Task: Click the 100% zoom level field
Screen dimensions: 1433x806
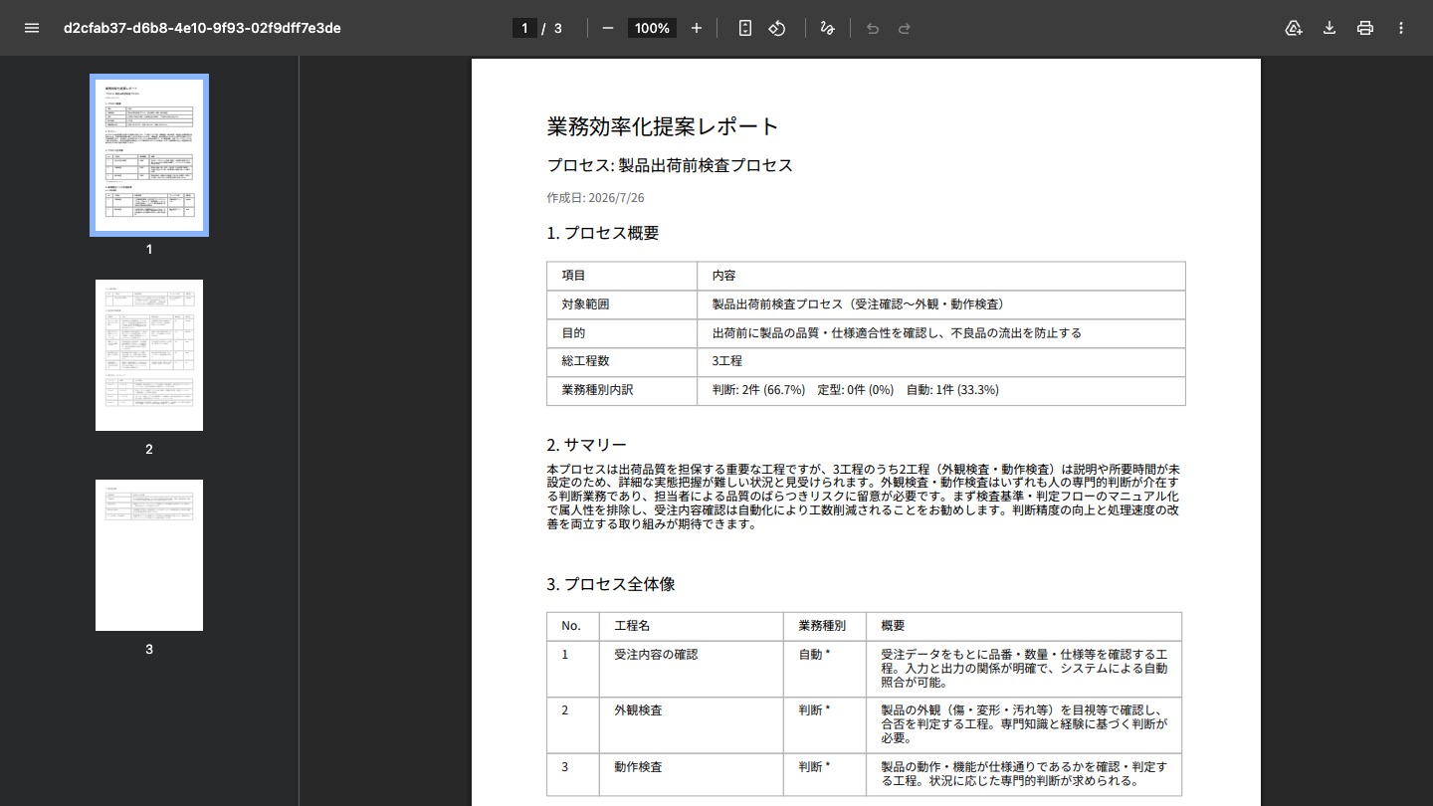Action: tap(652, 28)
